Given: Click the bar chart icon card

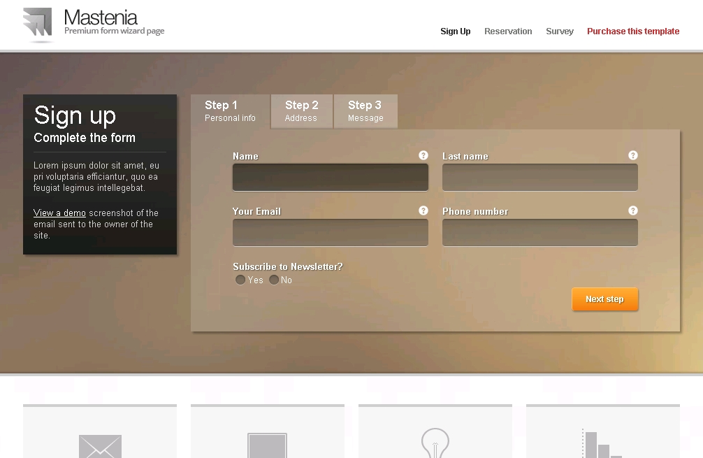Looking at the screenshot, I should point(602,434).
